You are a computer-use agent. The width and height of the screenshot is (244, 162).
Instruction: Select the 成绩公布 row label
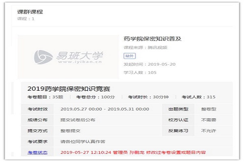[37, 120]
